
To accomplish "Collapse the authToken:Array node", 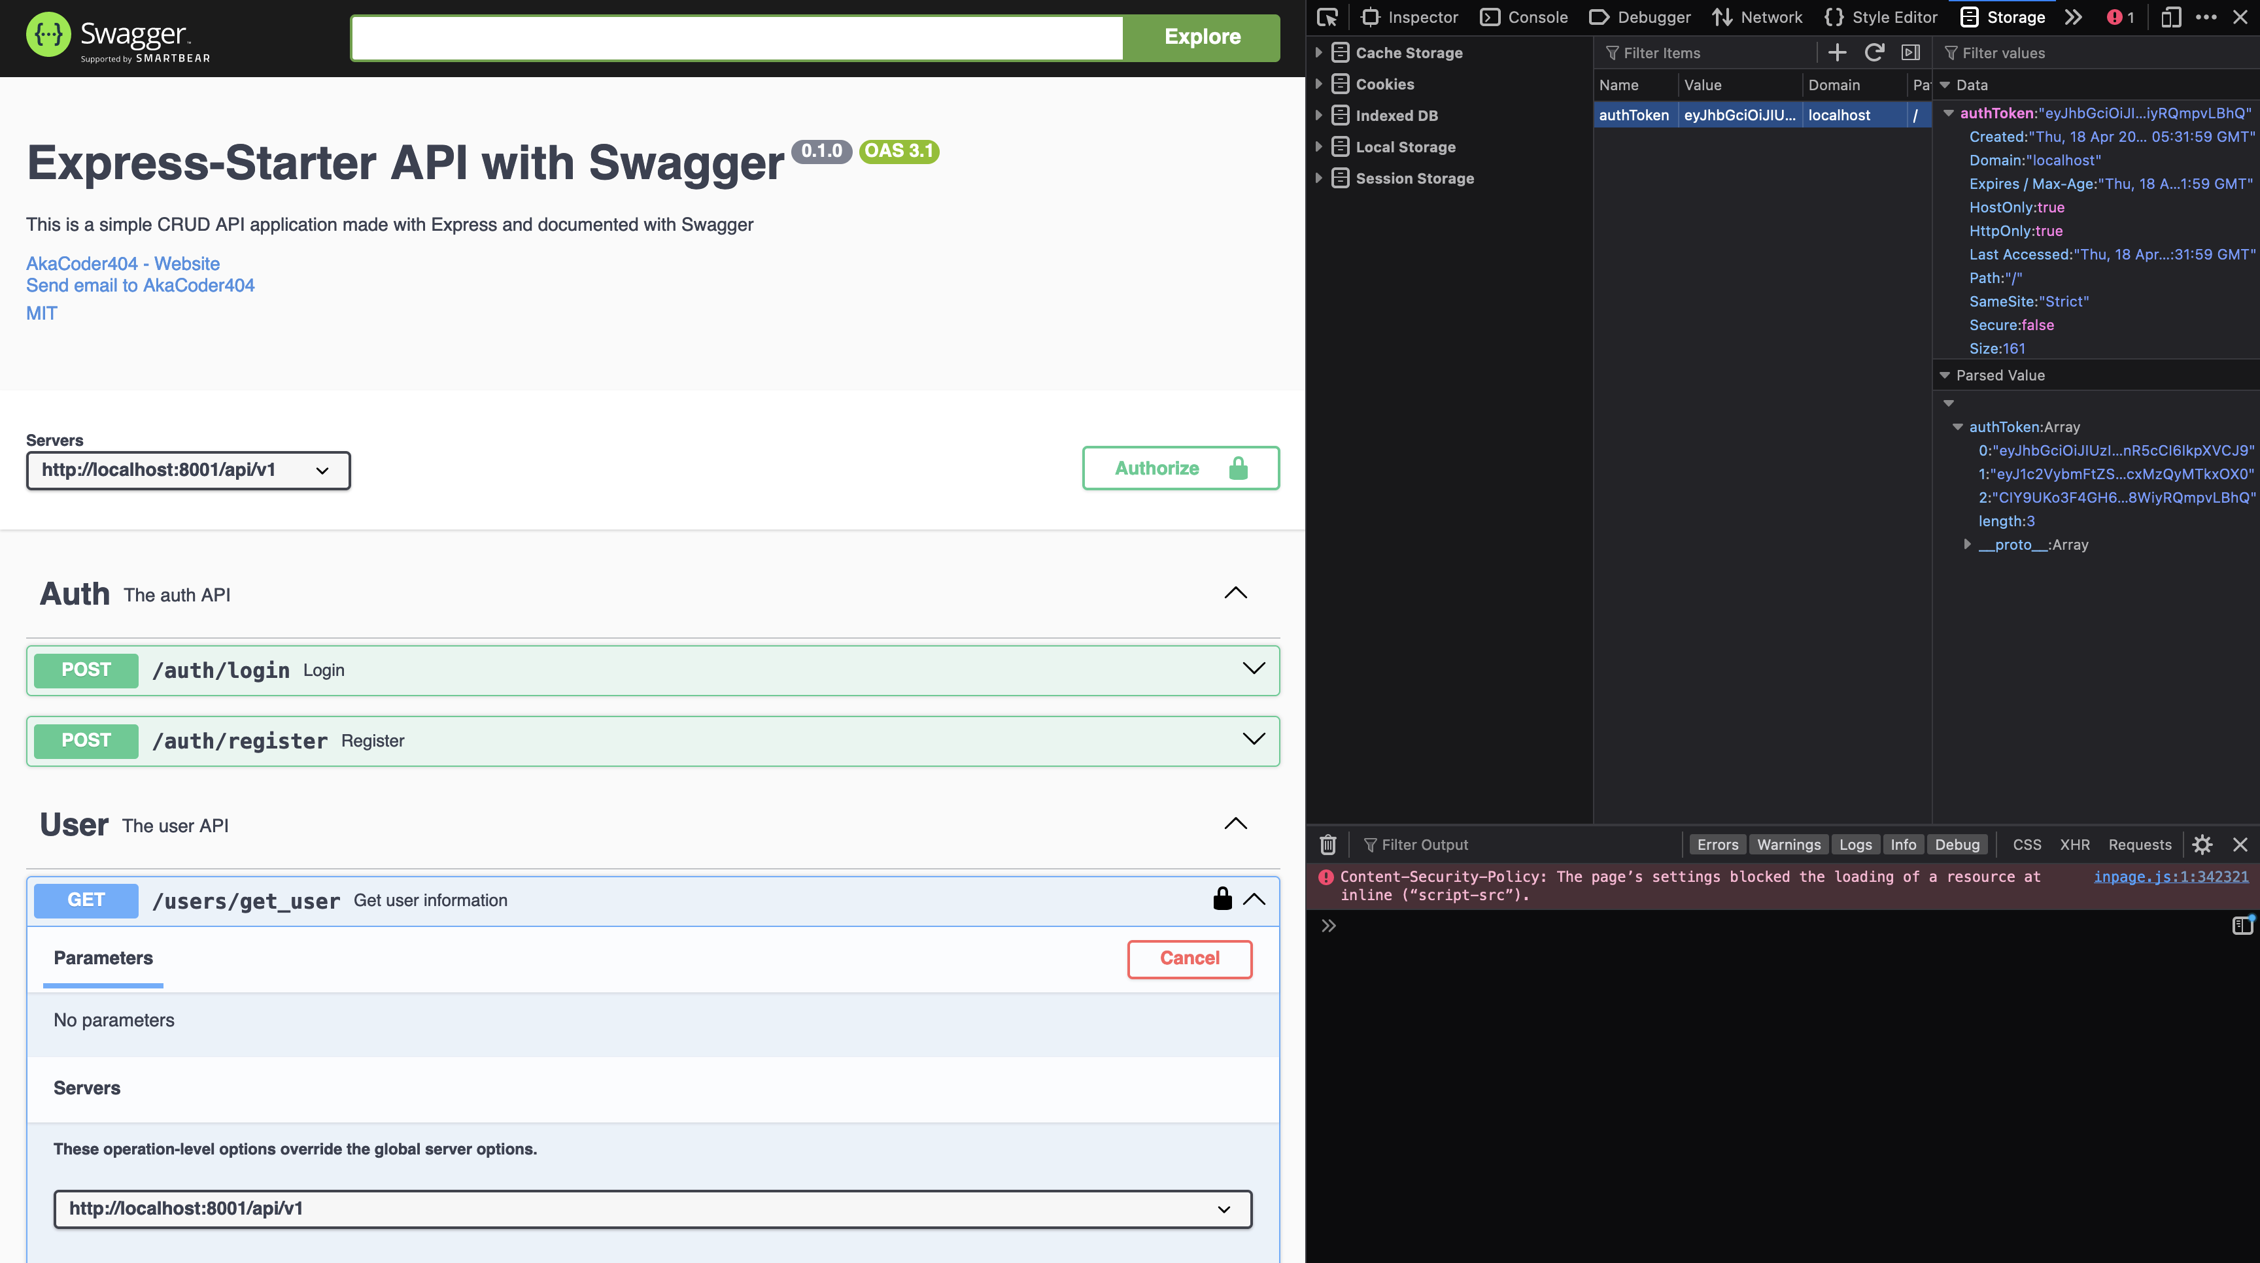I will (x=1957, y=427).
